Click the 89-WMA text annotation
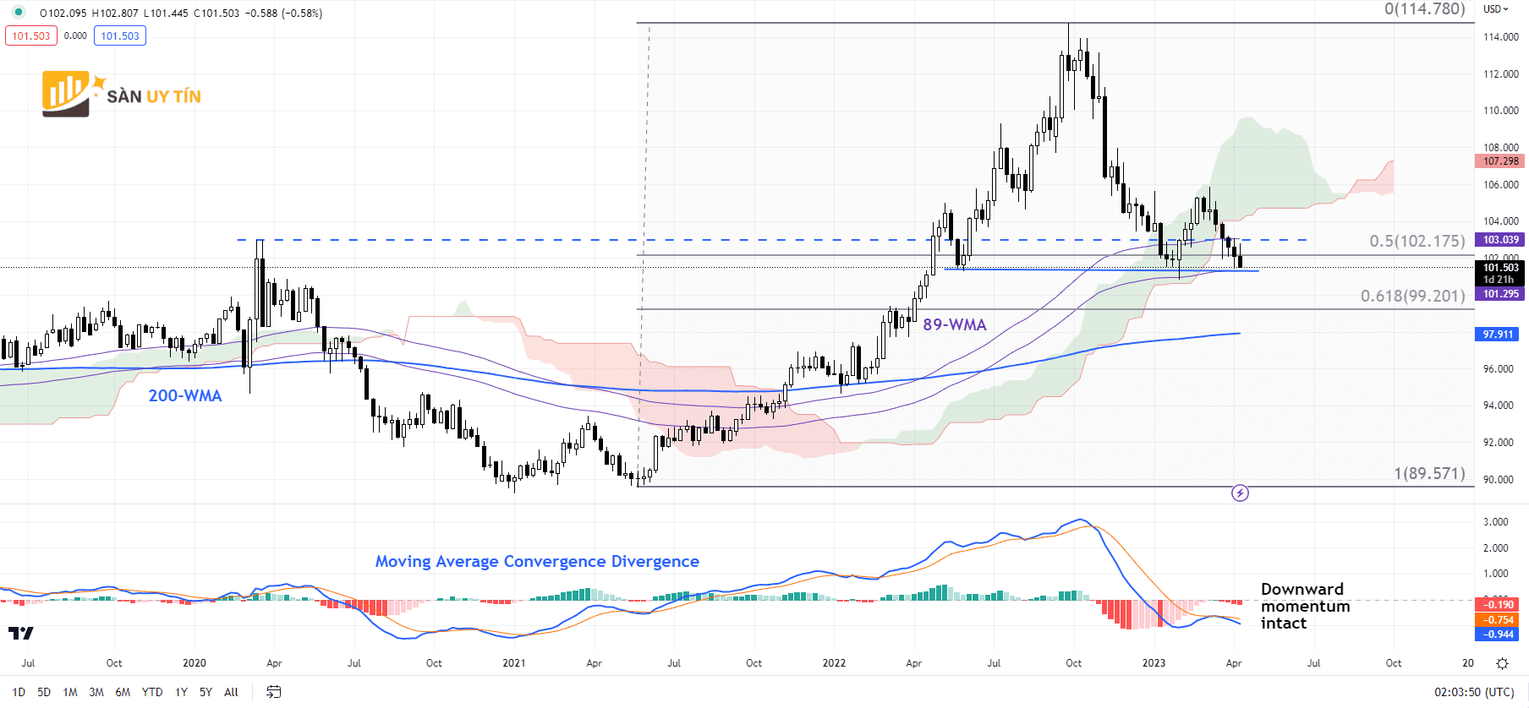 click(x=955, y=324)
